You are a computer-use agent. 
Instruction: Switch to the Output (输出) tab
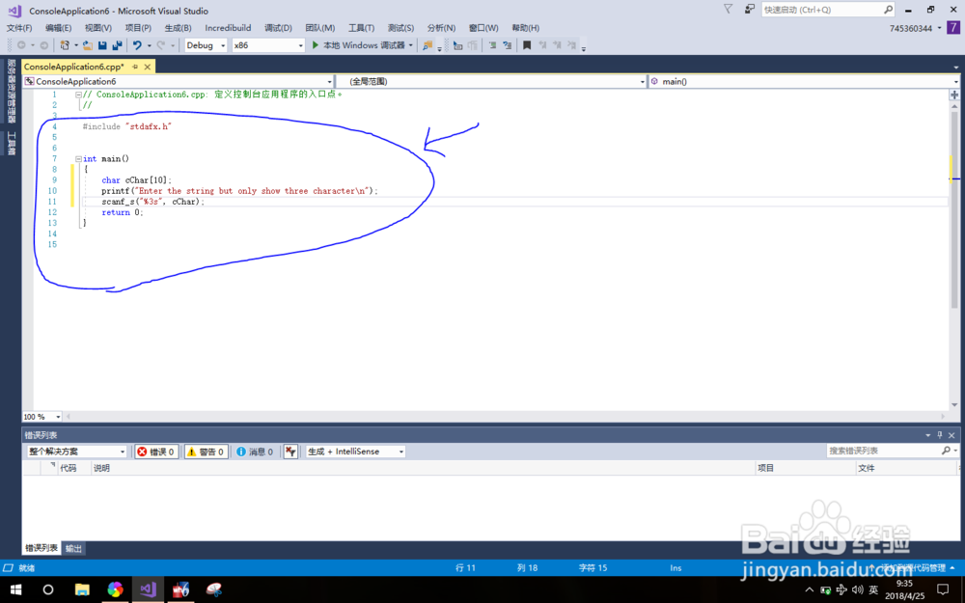coord(74,548)
